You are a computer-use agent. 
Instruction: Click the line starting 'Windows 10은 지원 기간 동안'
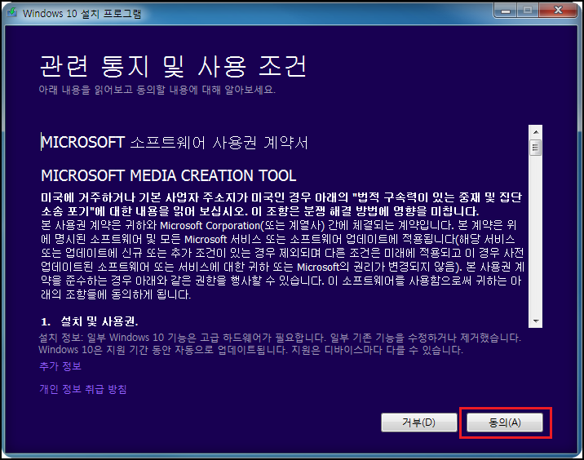[250, 350]
